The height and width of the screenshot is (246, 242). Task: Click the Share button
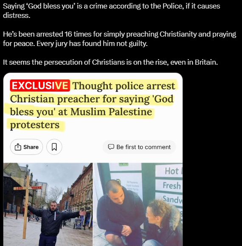[x=26, y=147]
